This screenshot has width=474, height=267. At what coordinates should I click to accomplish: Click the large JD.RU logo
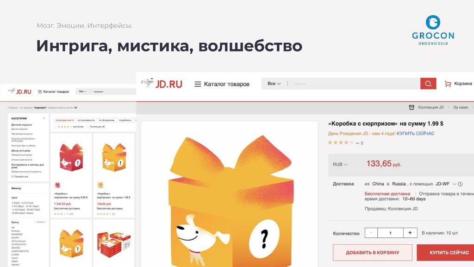coord(162,83)
